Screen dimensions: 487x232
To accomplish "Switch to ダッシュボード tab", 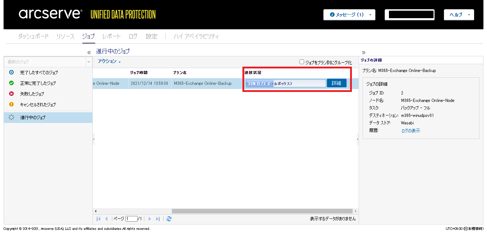I will pyautogui.click(x=34, y=36).
